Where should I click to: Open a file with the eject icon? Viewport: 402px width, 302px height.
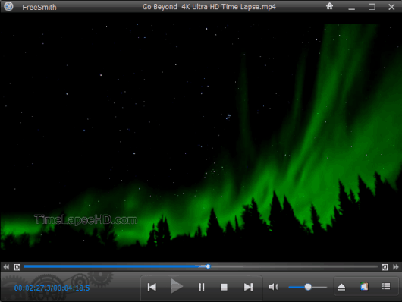coord(341,287)
